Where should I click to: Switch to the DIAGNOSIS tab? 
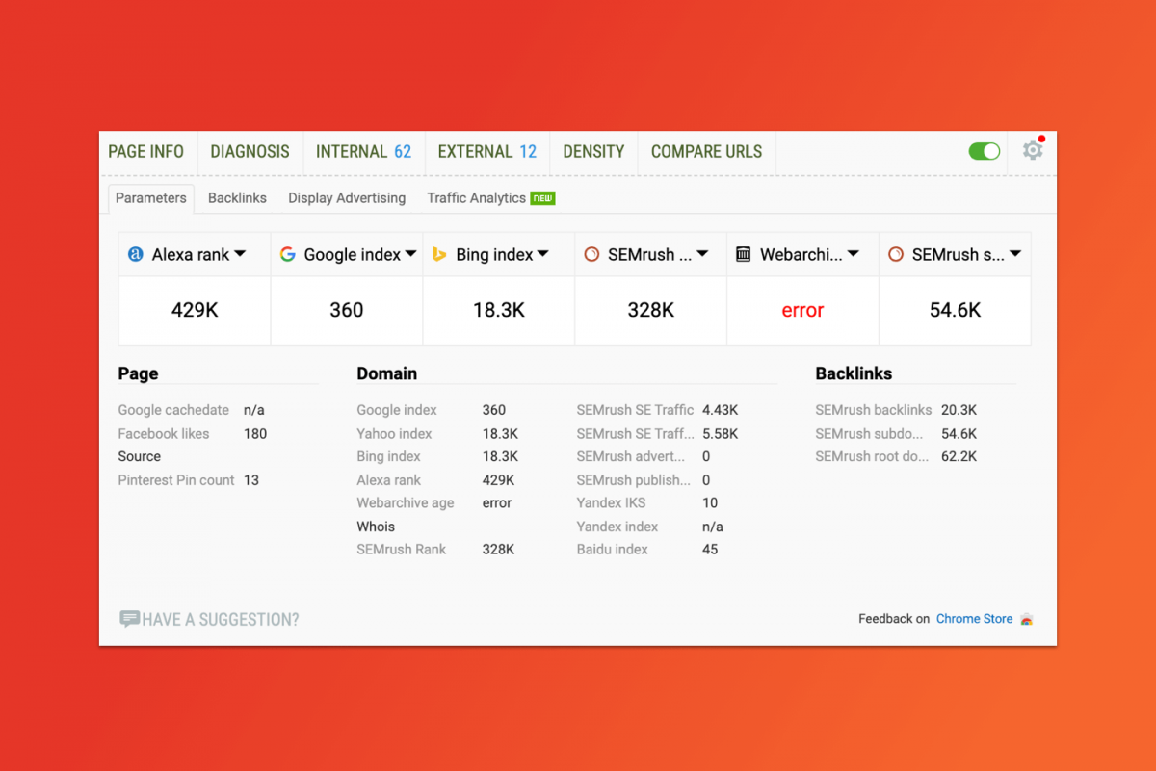pos(250,151)
